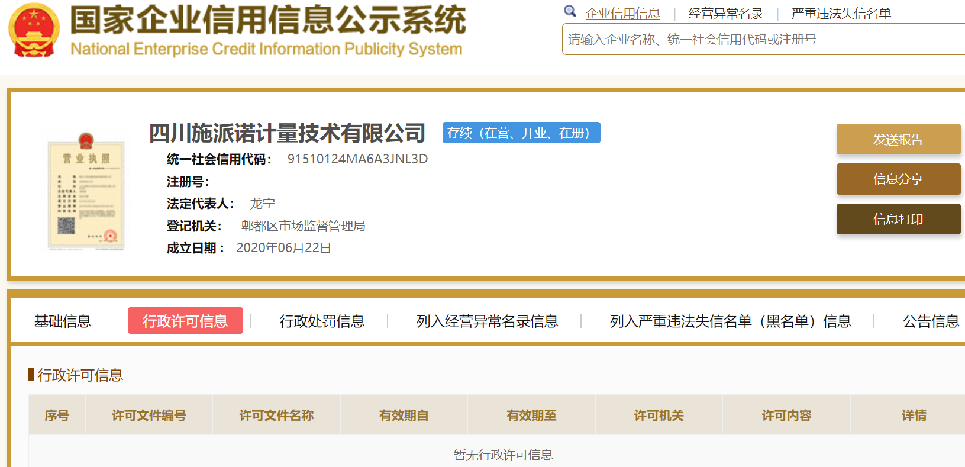Click the national emblem logo
Image resolution: width=965 pixels, height=467 pixels.
point(34,30)
